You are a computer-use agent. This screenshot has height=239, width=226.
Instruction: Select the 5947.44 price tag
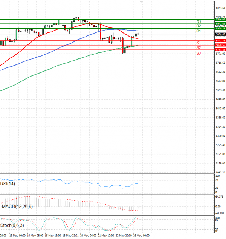[x=220, y=24]
